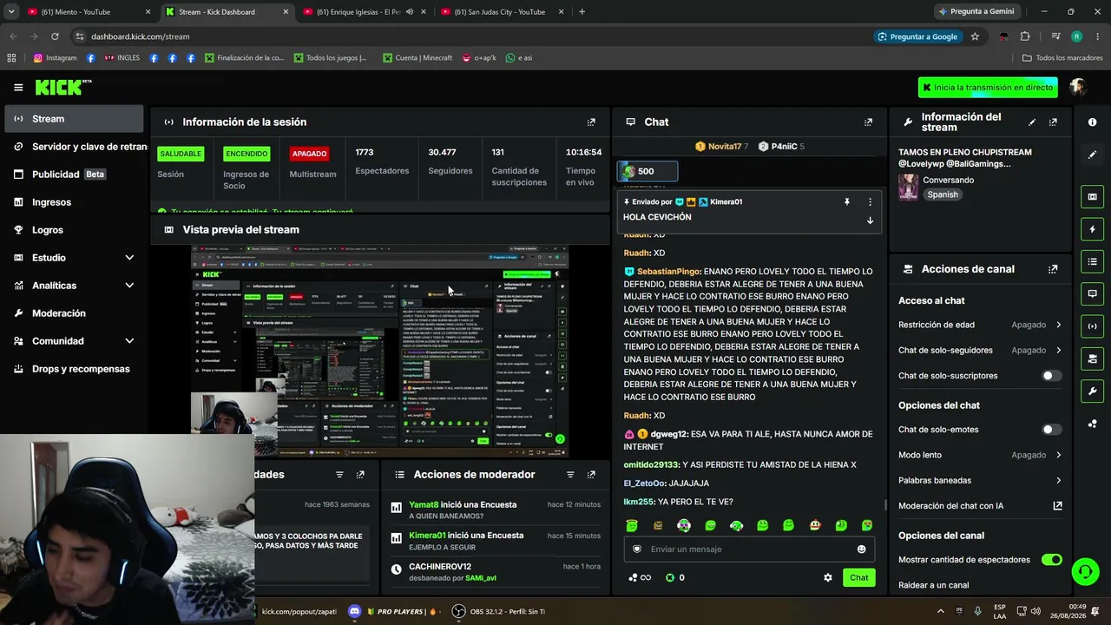Open Palabras baneadas settings
This screenshot has width=1111, height=625.
coord(980,480)
